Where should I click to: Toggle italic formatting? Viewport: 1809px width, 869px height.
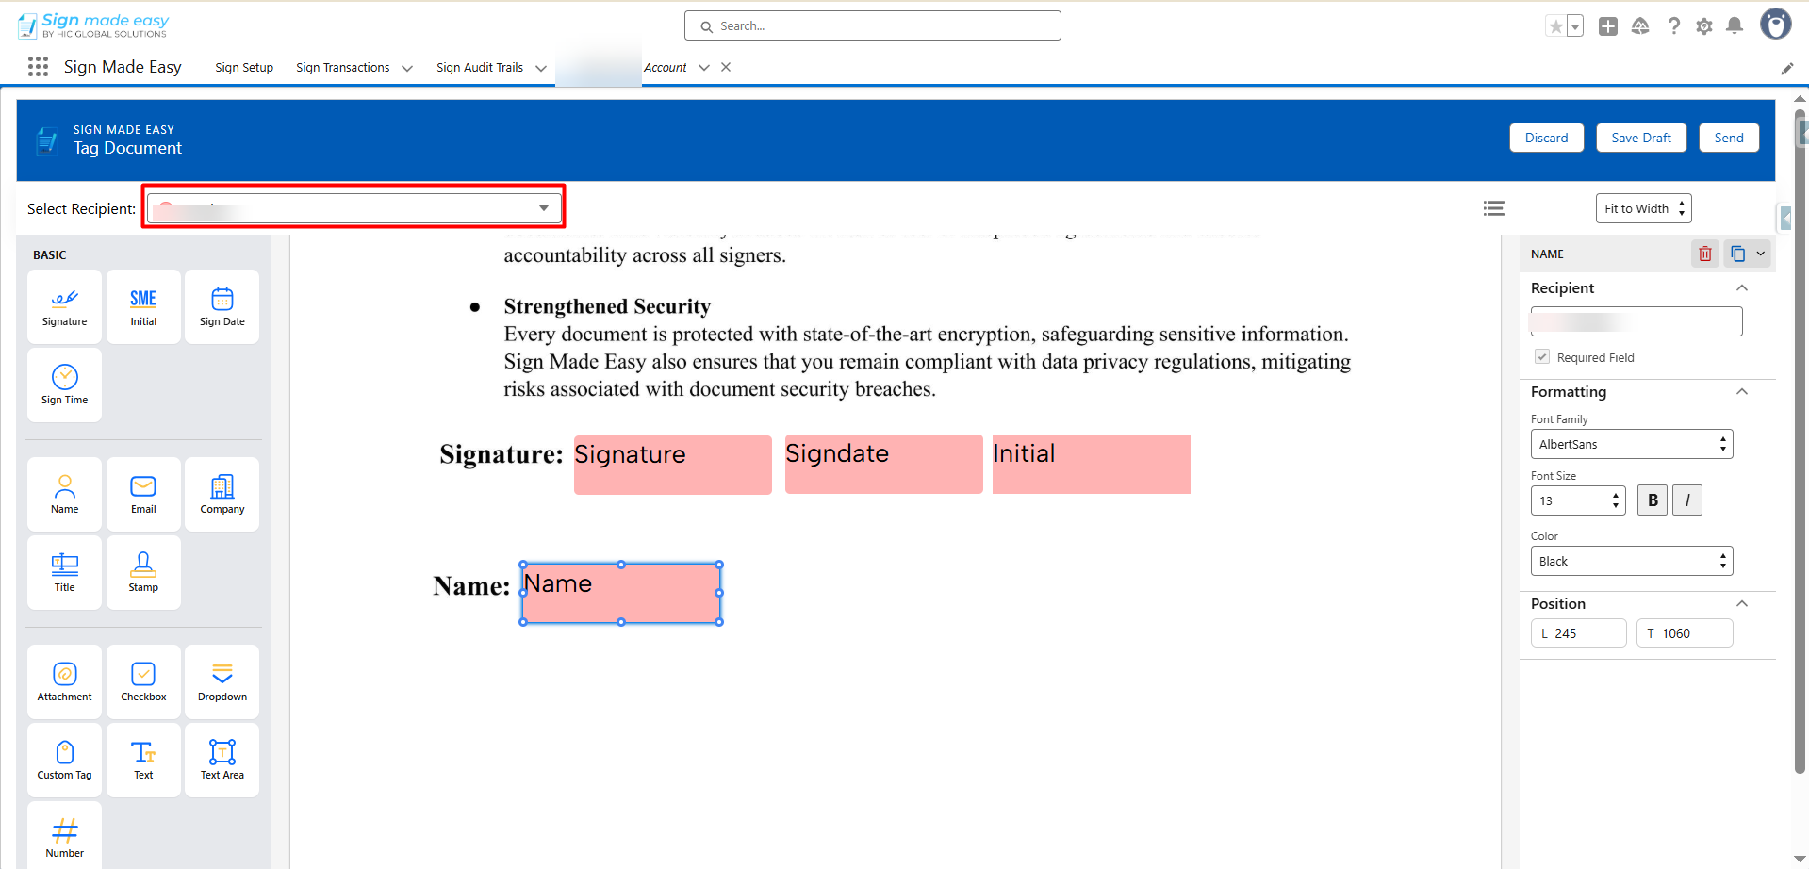(1687, 500)
